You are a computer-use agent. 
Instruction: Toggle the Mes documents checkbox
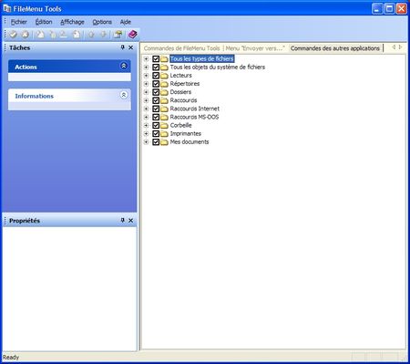(x=156, y=141)
